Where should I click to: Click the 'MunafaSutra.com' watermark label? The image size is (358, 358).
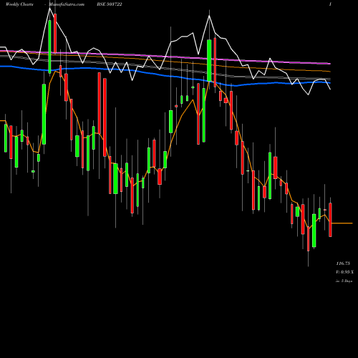67,4
